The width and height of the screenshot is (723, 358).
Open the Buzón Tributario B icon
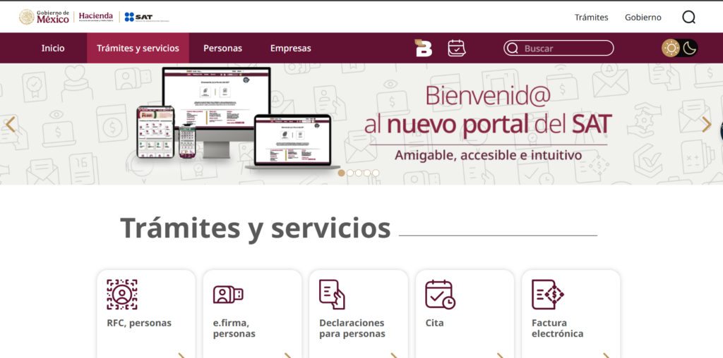(x=424, y=48)
